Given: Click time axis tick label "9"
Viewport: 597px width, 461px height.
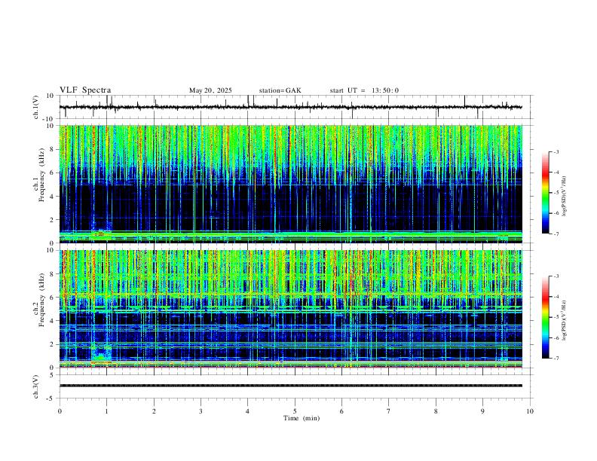Looking at the screenshot, I should 482,411.
